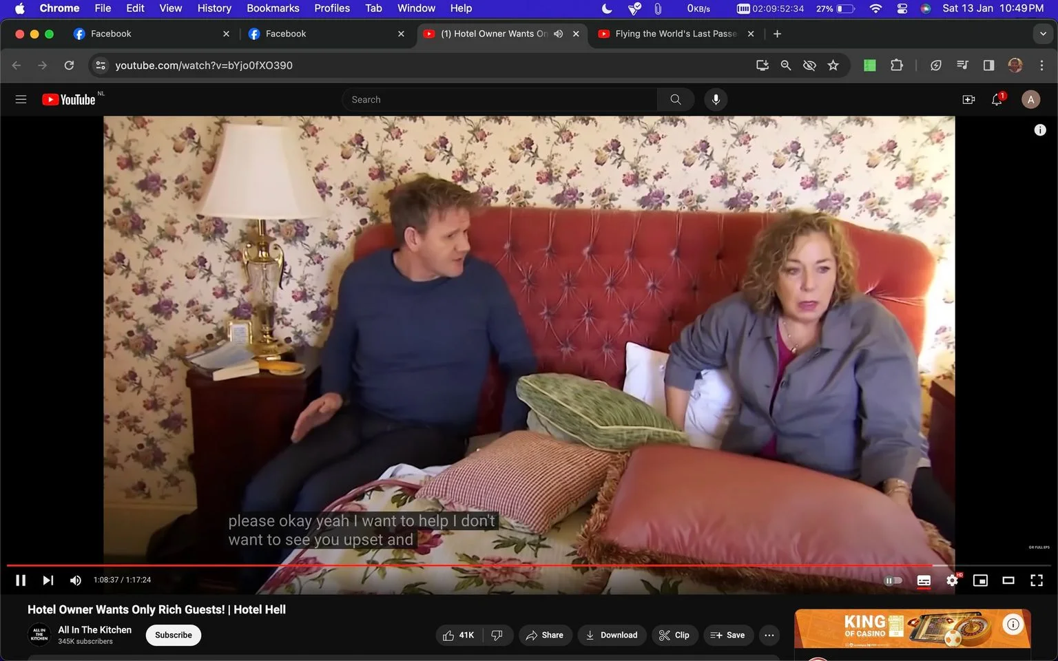The width and height of the screenshot is (1058, 661).
Task: Subscribe to All In The Kitchen
Action: click(174, 635)
